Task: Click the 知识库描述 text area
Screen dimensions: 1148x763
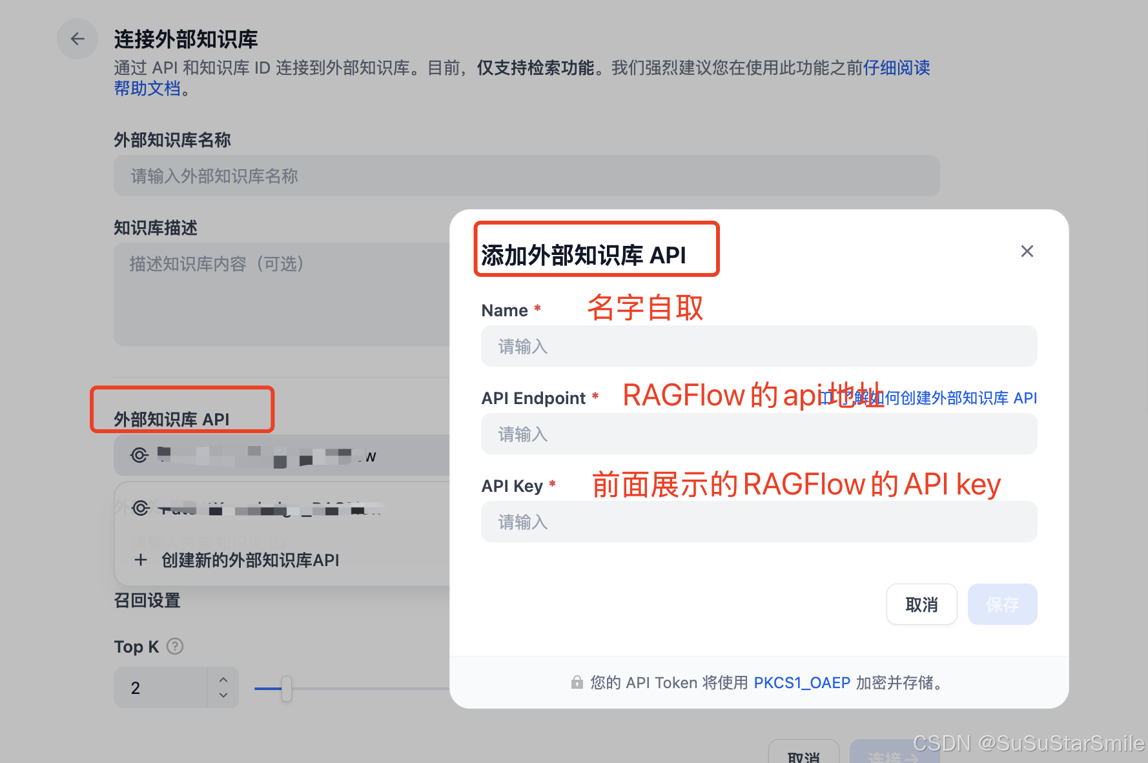Action: point(282,294)
